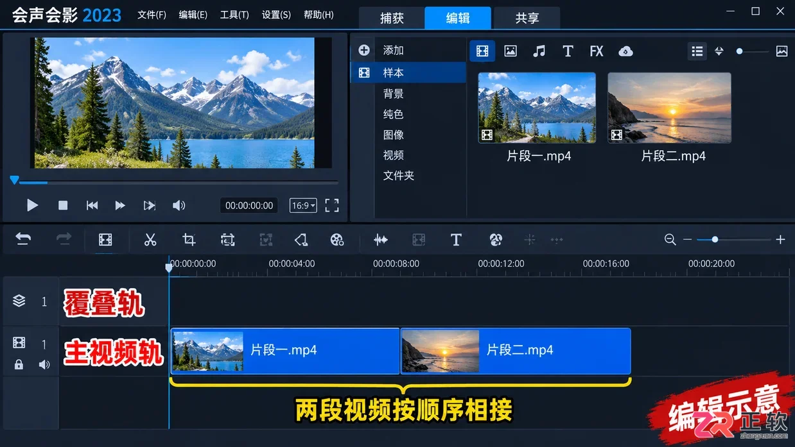
Task: Click the timeline T subtitle tool
Action: pos(456,239)
